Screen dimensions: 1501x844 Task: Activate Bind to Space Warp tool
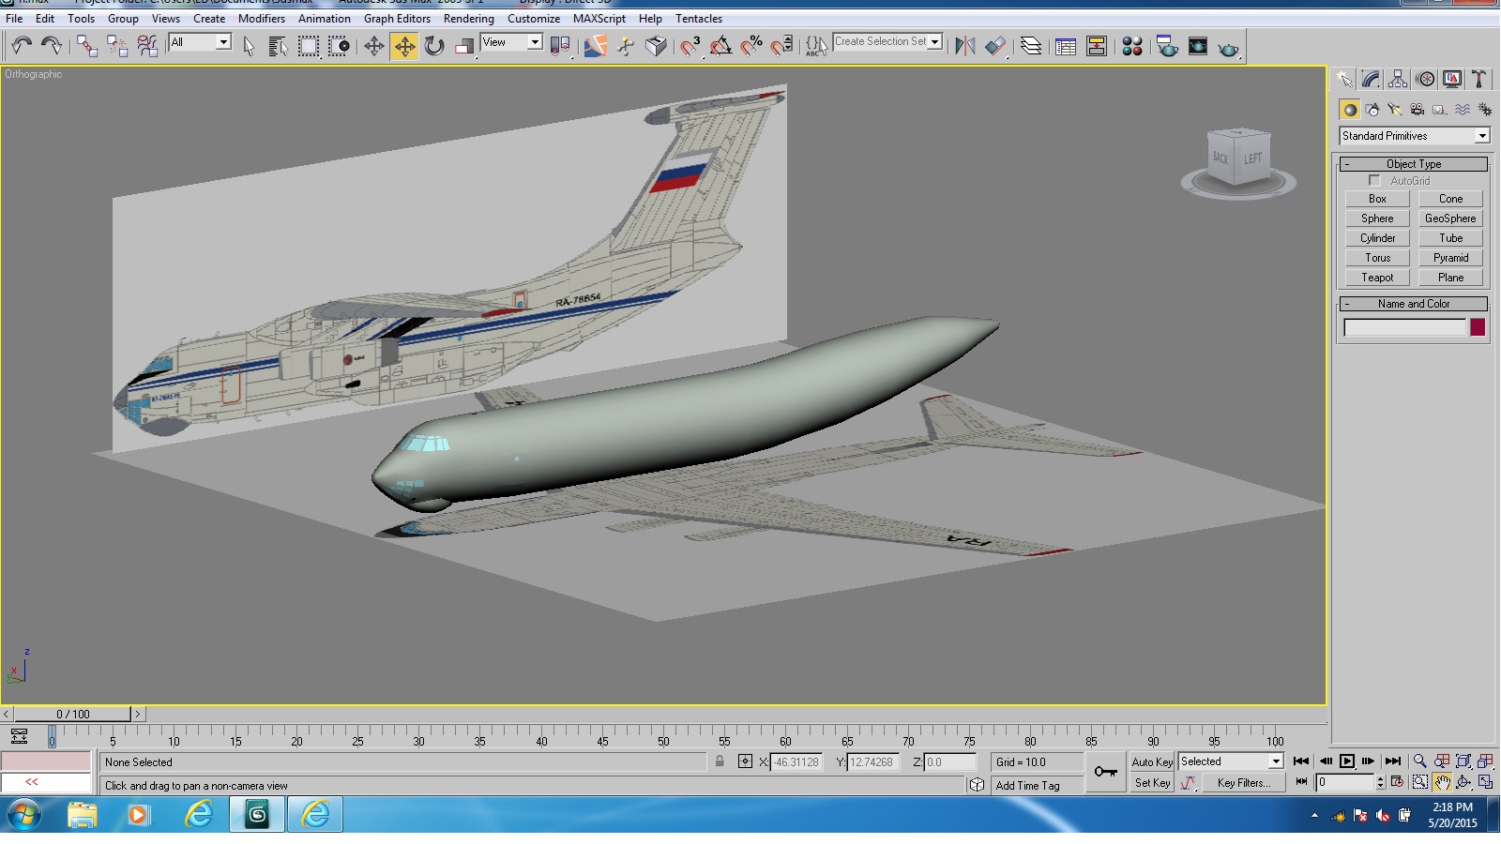pos(147,45)
